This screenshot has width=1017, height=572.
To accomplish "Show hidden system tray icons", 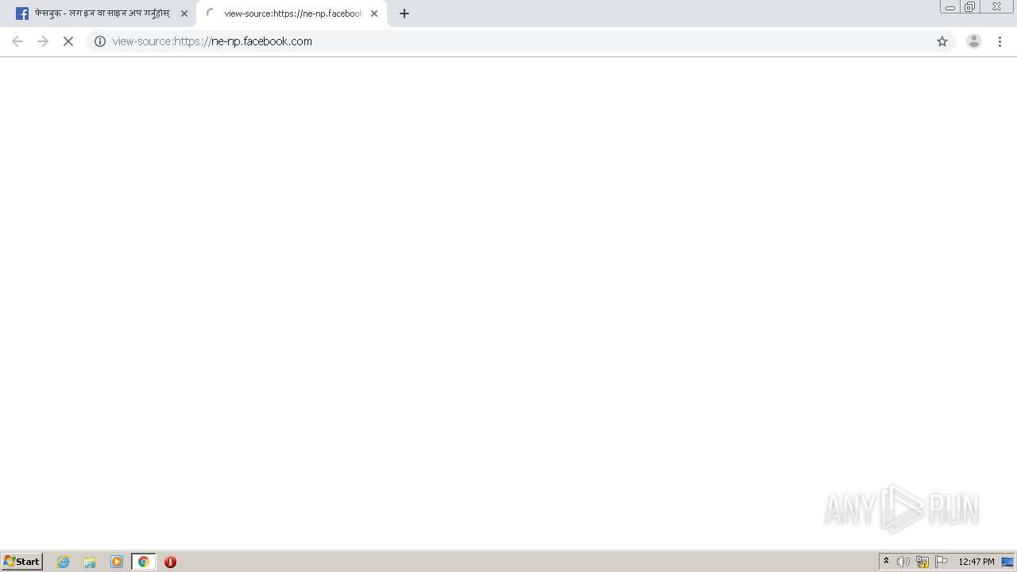I will pyautogui.click(x=886, y=562).
